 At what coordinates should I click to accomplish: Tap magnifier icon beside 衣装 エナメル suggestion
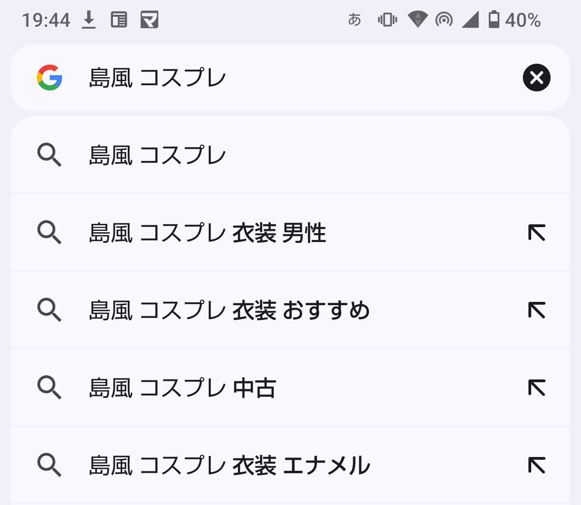49,465
